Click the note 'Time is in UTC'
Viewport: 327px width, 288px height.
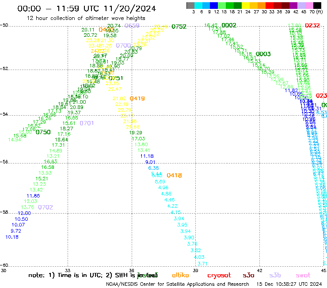click(80, 275)
